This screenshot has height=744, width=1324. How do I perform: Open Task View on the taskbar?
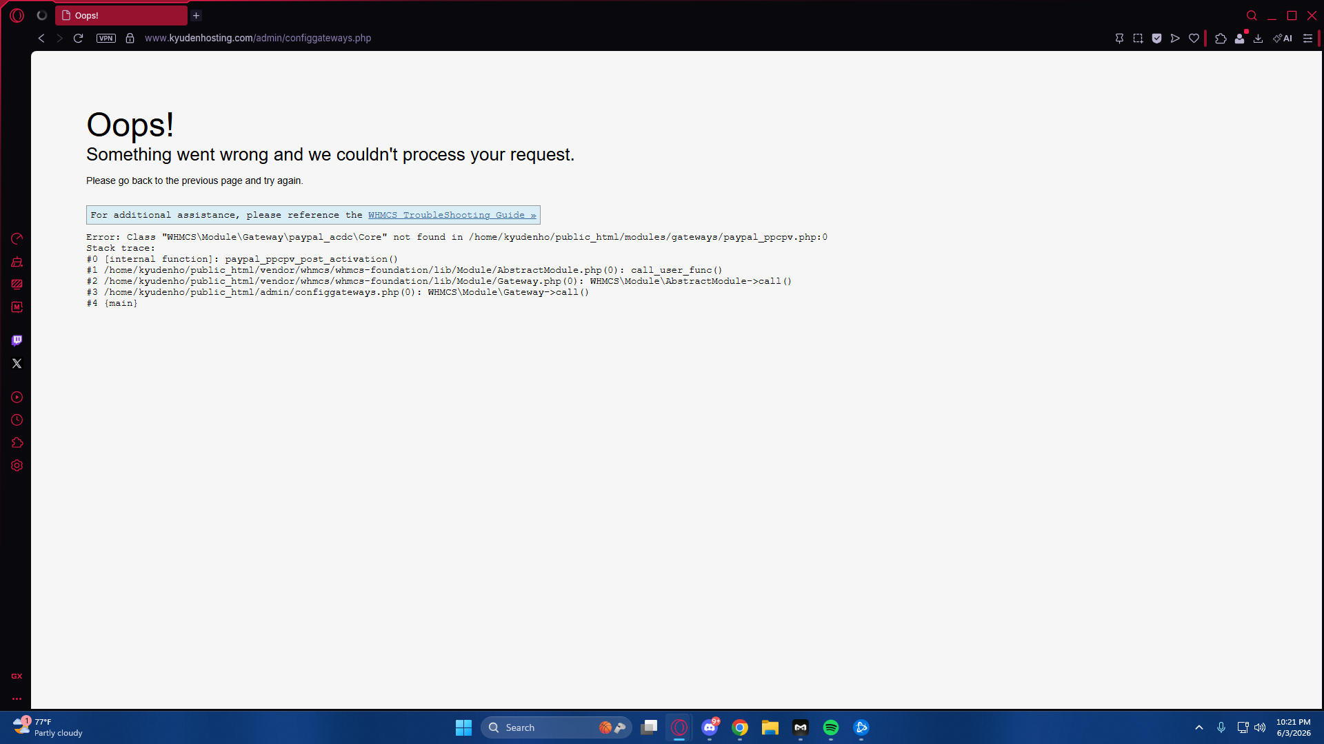point(649,727)
